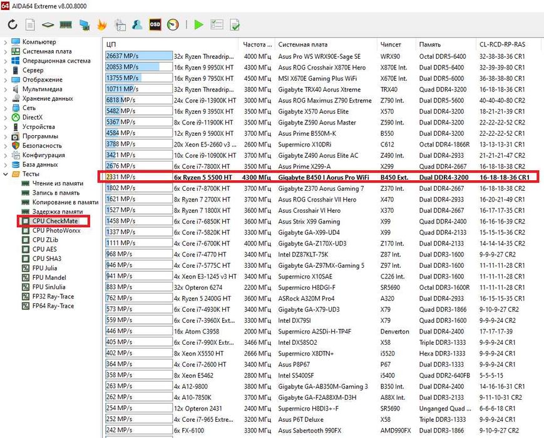Select the Сервер tree node
Viewport: 544px width, 438px height.
coord(33,70)
